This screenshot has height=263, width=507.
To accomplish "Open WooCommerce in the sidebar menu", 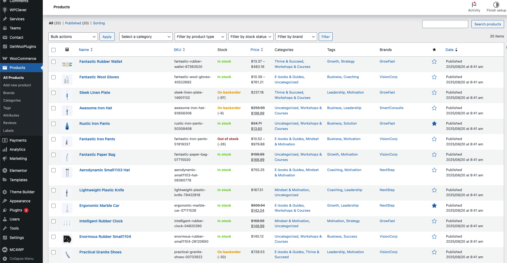I will tap(22, 59).
